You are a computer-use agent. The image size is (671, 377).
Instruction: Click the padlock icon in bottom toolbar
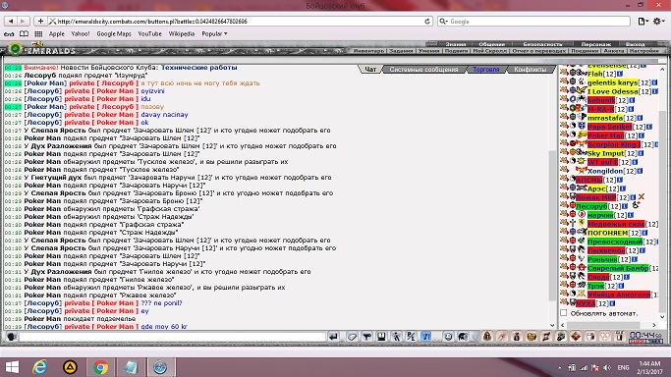(487, 337)
